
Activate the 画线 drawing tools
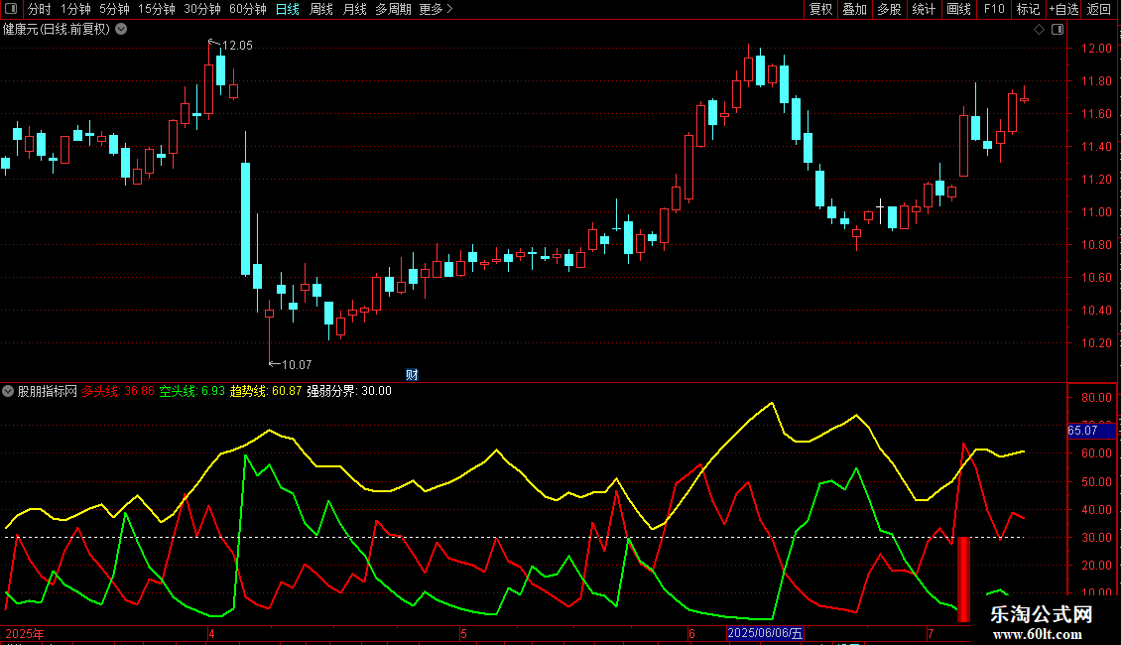tap(958, 9)
